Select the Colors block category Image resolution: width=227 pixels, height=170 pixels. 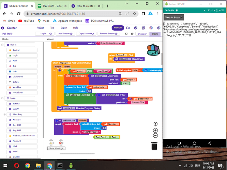[x=16, y=82]
